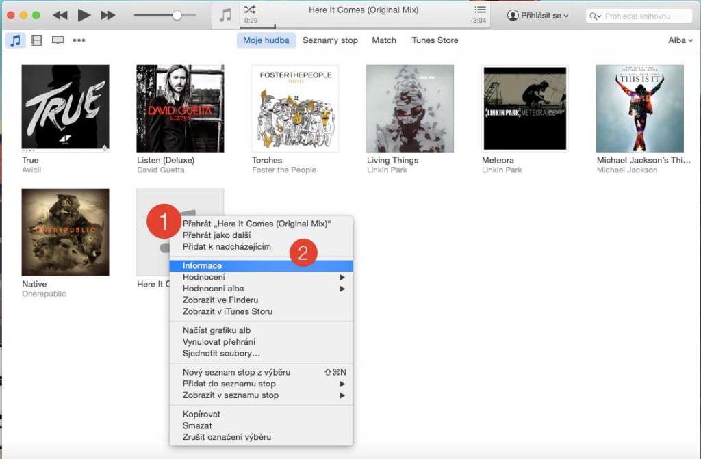
Task: Choose Zrušit označení výběru
Action: coord(261,437)
